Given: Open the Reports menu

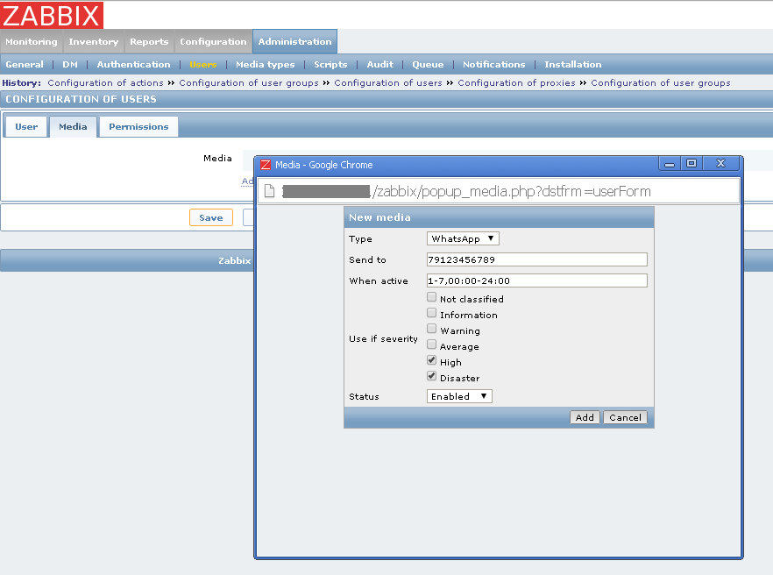Looking at the screenshot, I should 149,41.
